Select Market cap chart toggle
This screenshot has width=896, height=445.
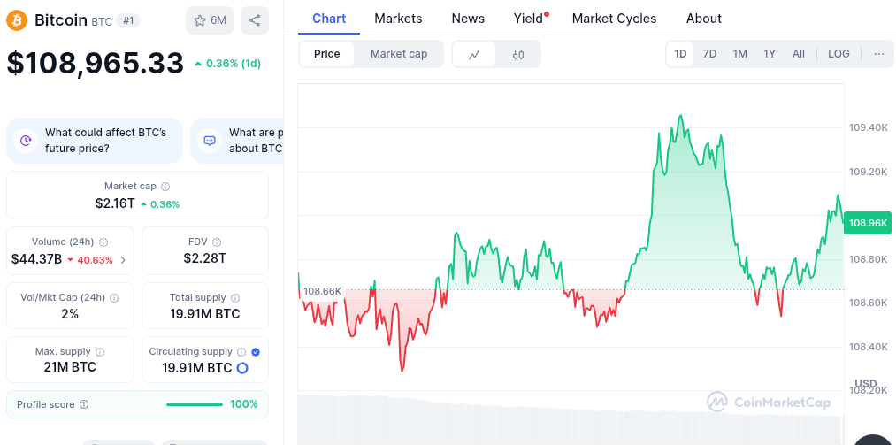coord(399,54)
